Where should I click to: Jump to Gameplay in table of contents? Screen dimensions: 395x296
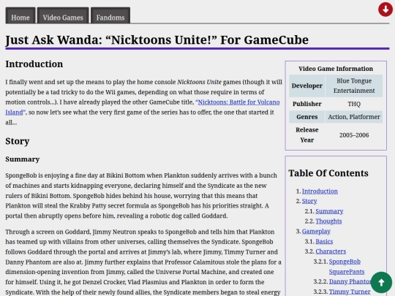pyautogui.click(x=316, y=231)
